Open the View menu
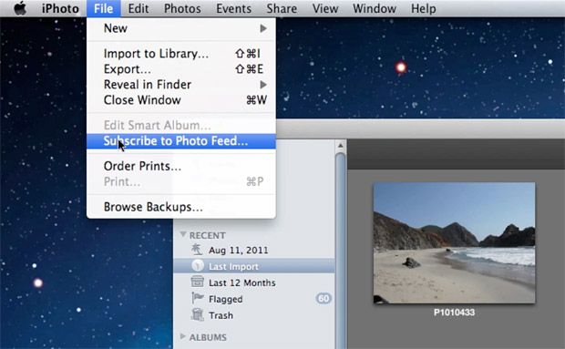The image size is (565, 349). point(325,8)
